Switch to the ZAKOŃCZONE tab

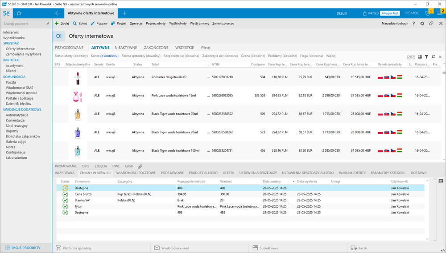click(156, 47)
